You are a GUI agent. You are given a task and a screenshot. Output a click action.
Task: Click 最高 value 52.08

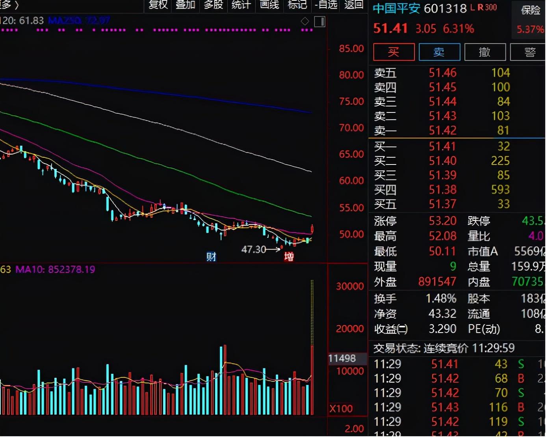coord(442,236)
